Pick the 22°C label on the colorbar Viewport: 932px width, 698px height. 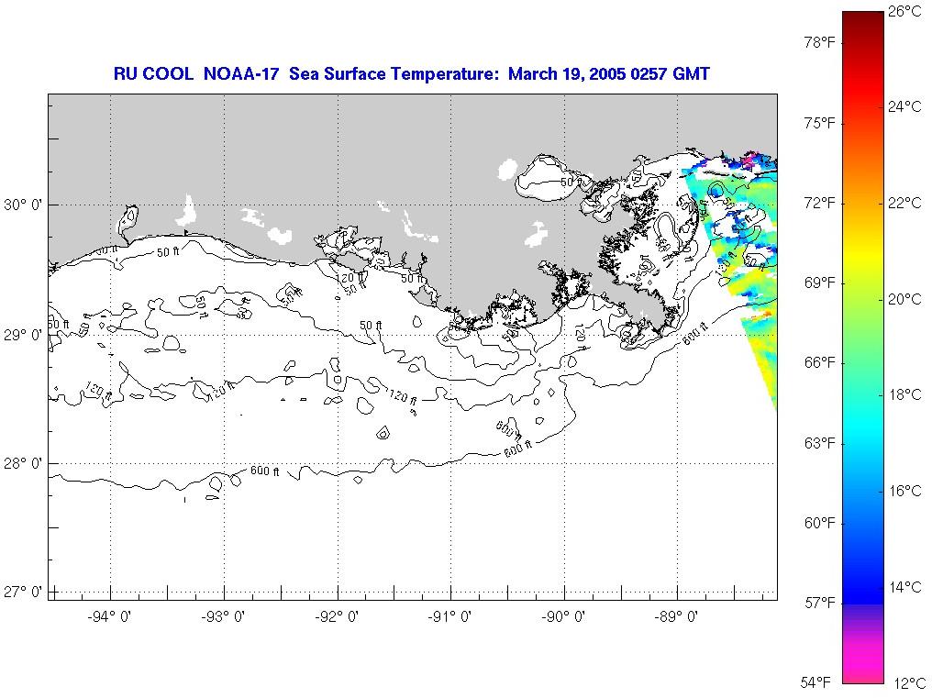[904, 203]
